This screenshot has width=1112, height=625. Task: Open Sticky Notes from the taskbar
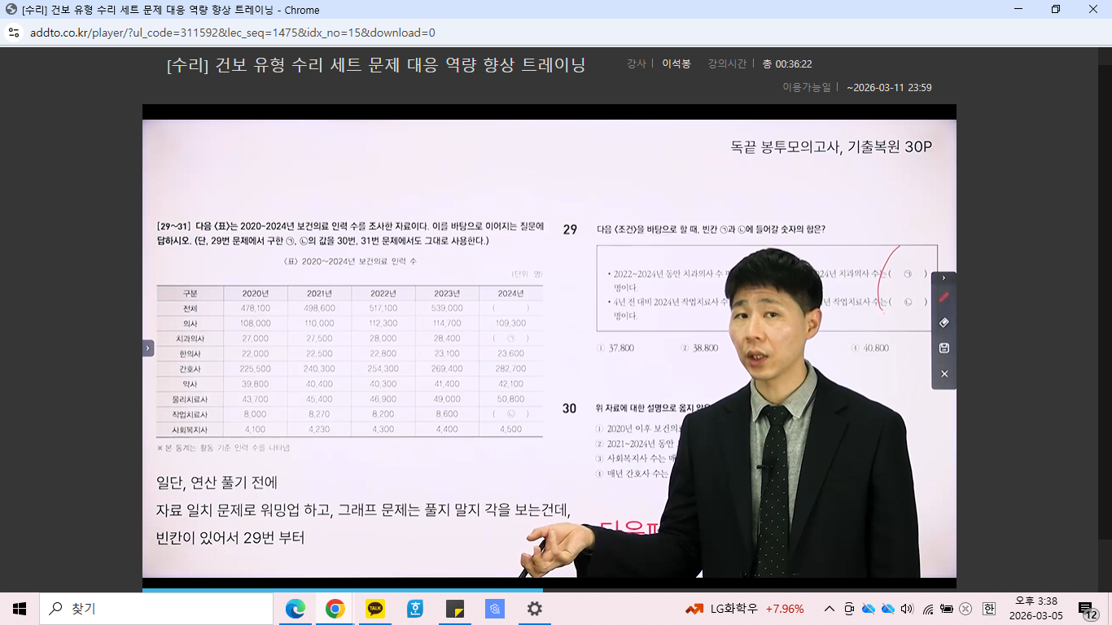coord(455,609)
